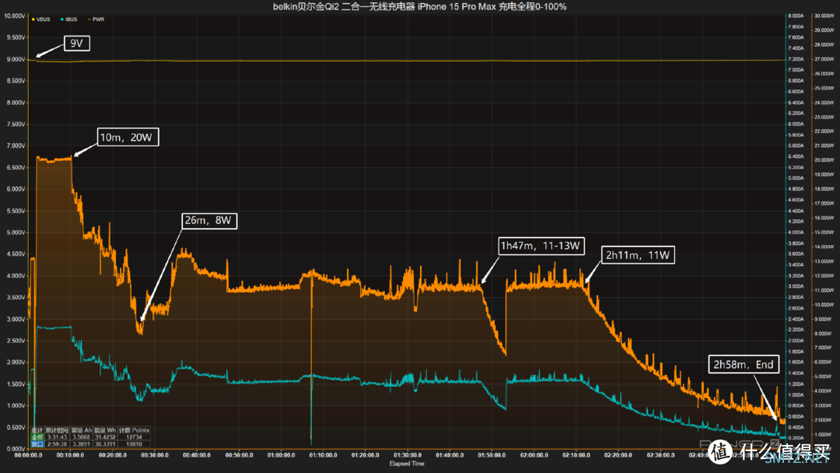Click the 01:30:00.0 tick on the time axis
The image size is (840, 473).
coord(408,455)
